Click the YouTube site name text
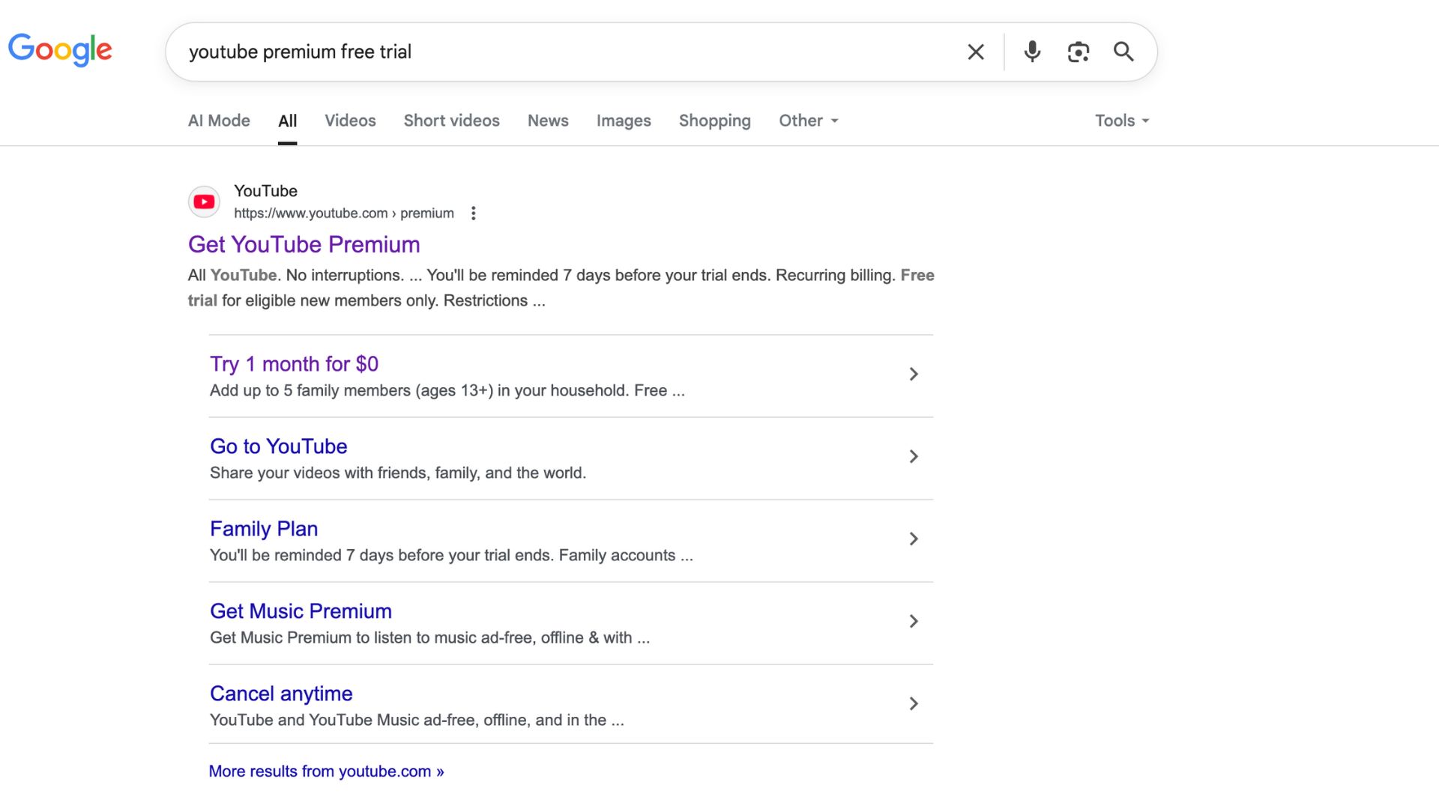 click(x=265, y=191)
